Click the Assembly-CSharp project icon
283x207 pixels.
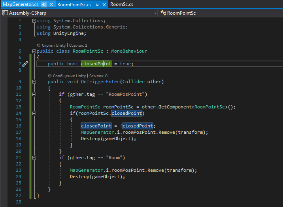pyautogui.click(x=5, y=13)
